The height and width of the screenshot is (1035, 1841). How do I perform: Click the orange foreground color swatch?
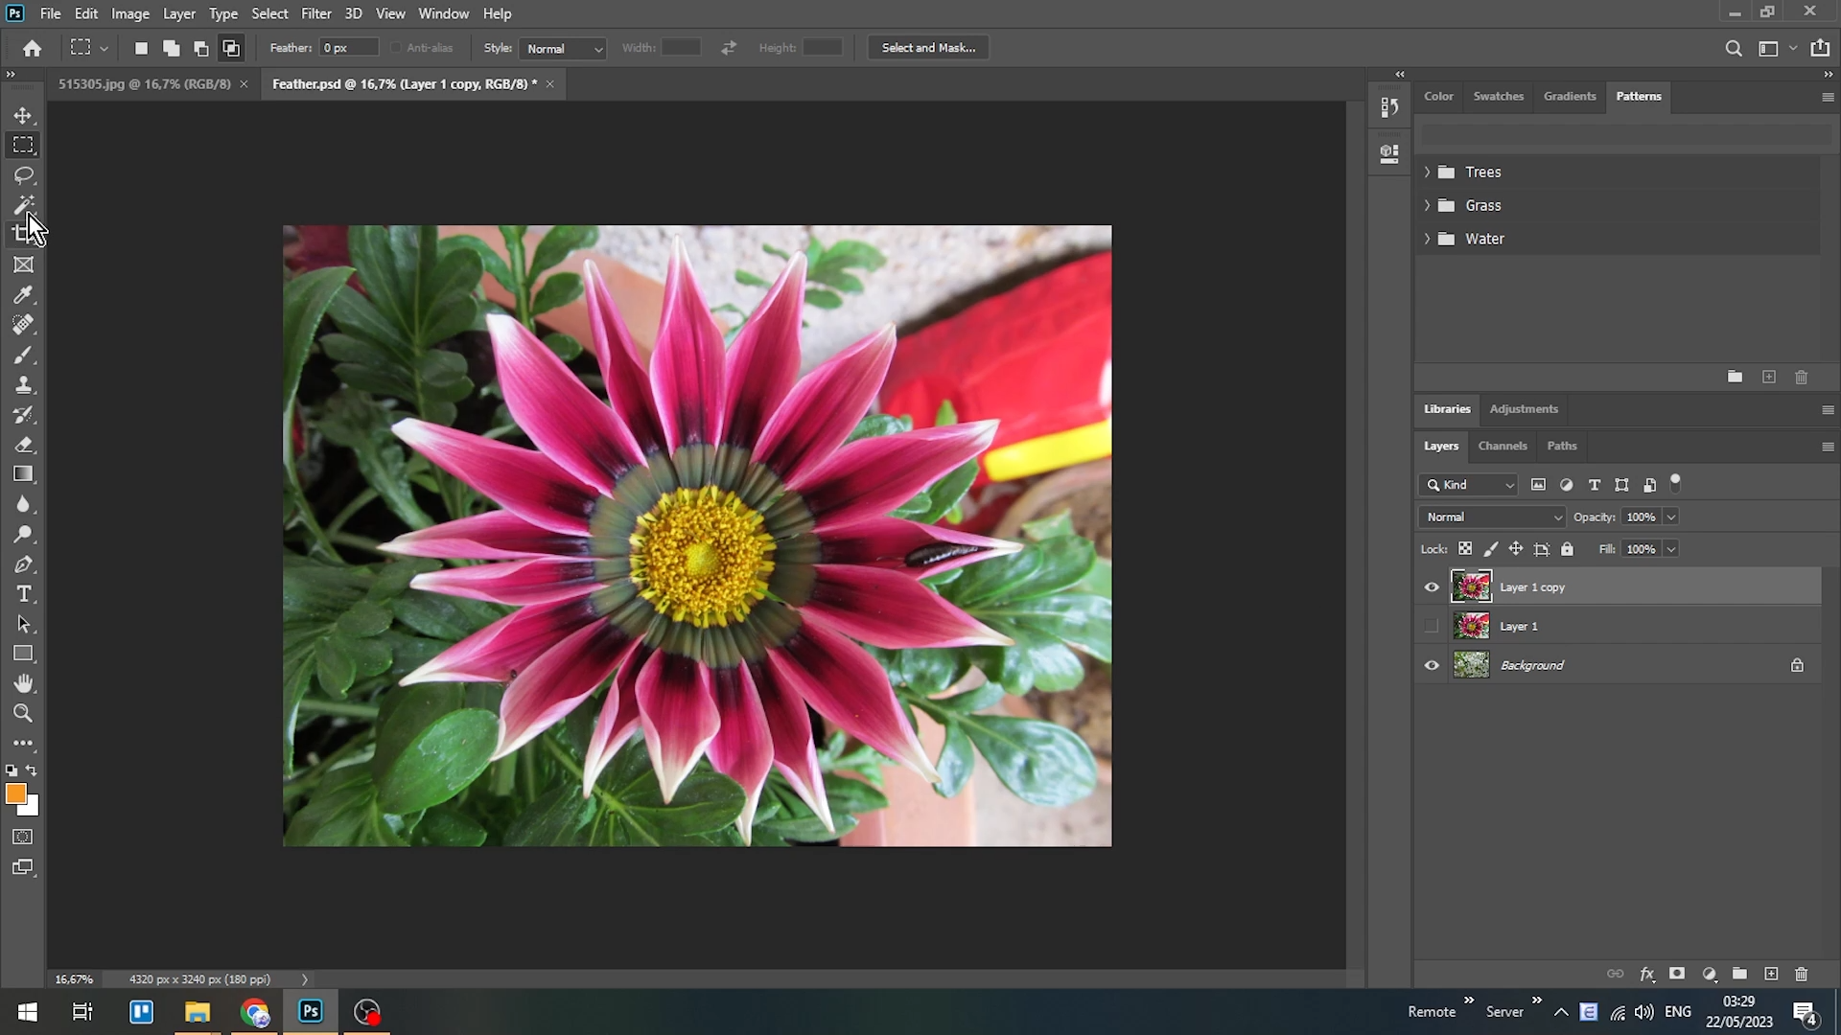[15, 793]
